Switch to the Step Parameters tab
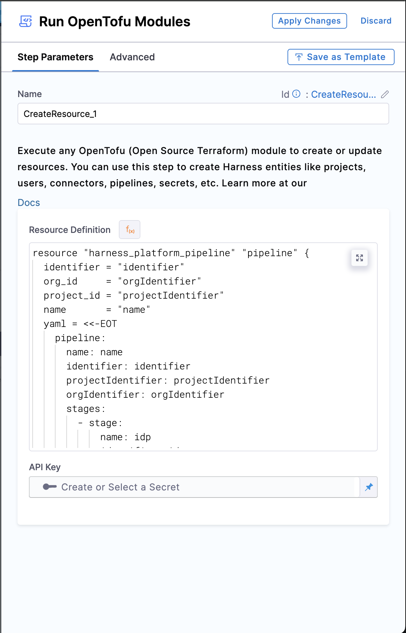The width and height of the screenshot is (406, 633). 55,57
